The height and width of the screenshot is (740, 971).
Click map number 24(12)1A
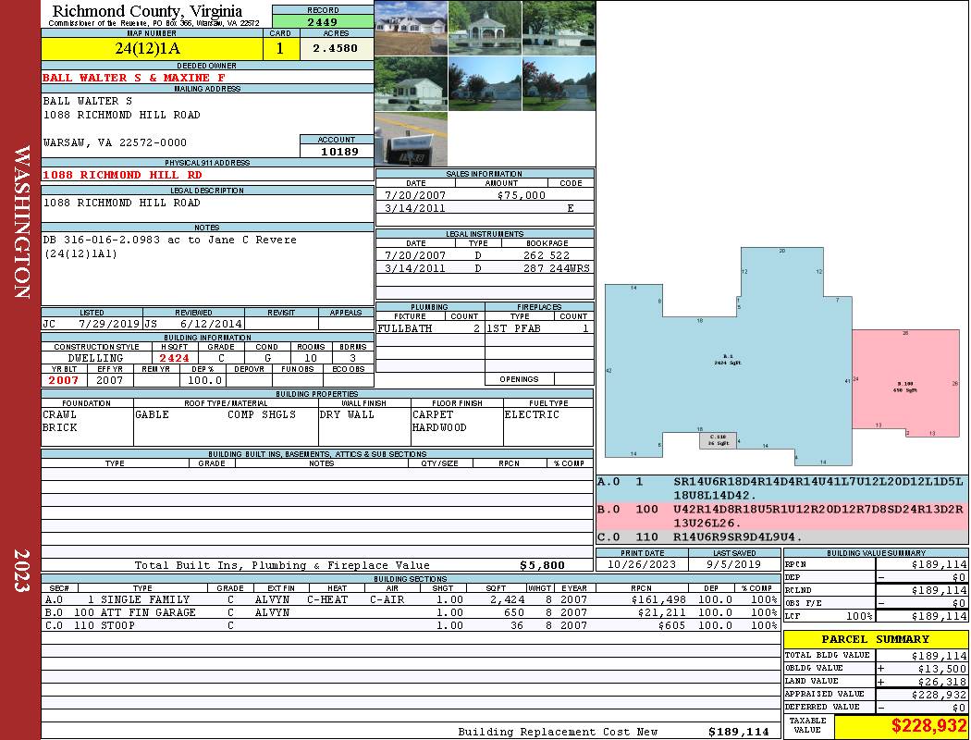(147, 48)
